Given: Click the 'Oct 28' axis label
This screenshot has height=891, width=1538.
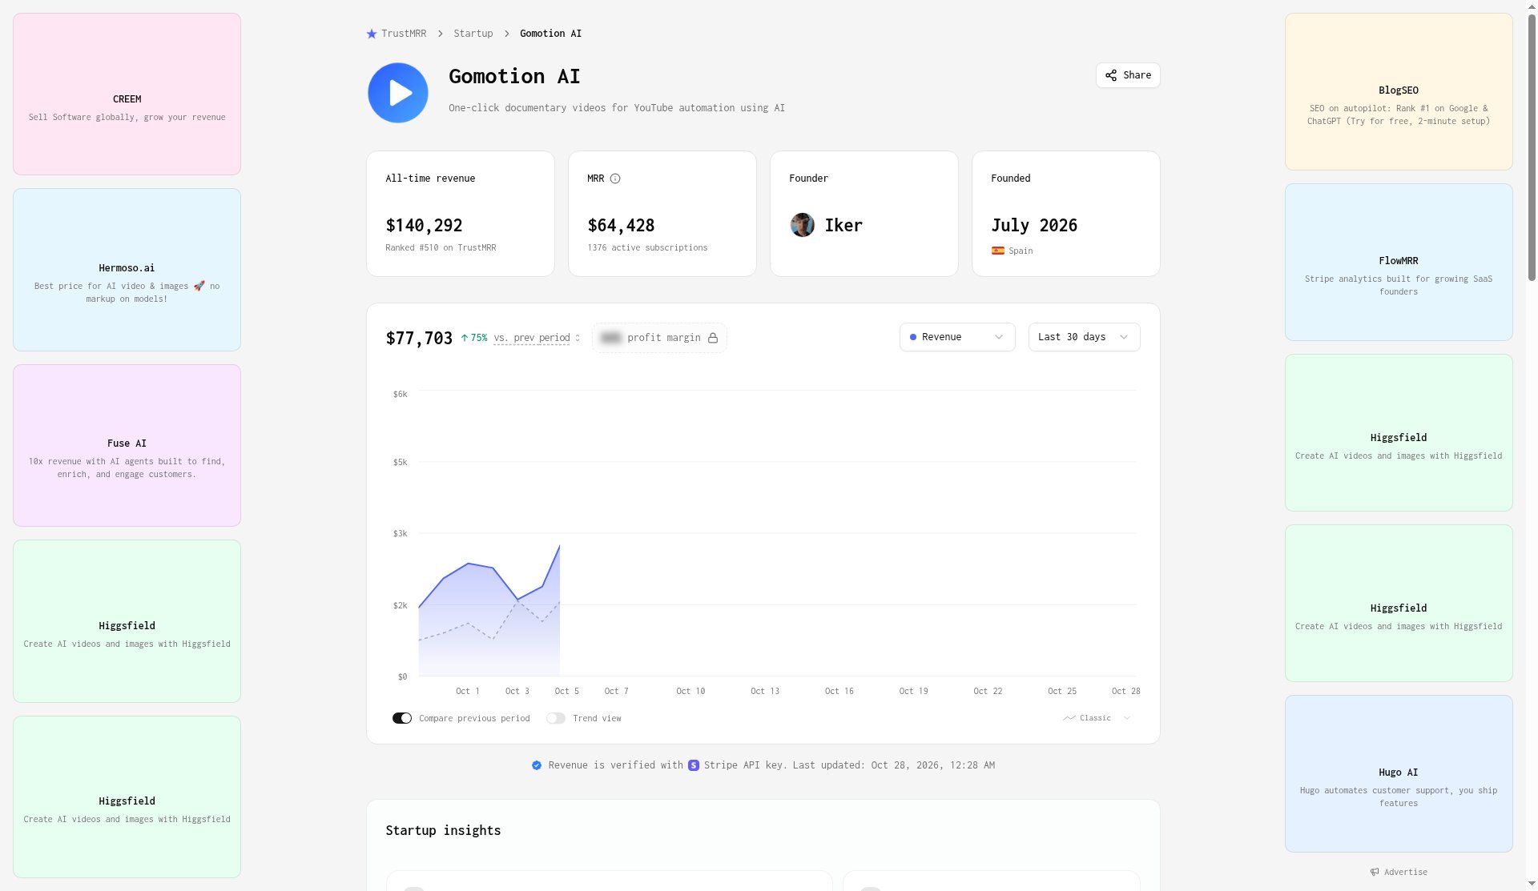Looking at the screenshot, I should [x=1125, y=691].
